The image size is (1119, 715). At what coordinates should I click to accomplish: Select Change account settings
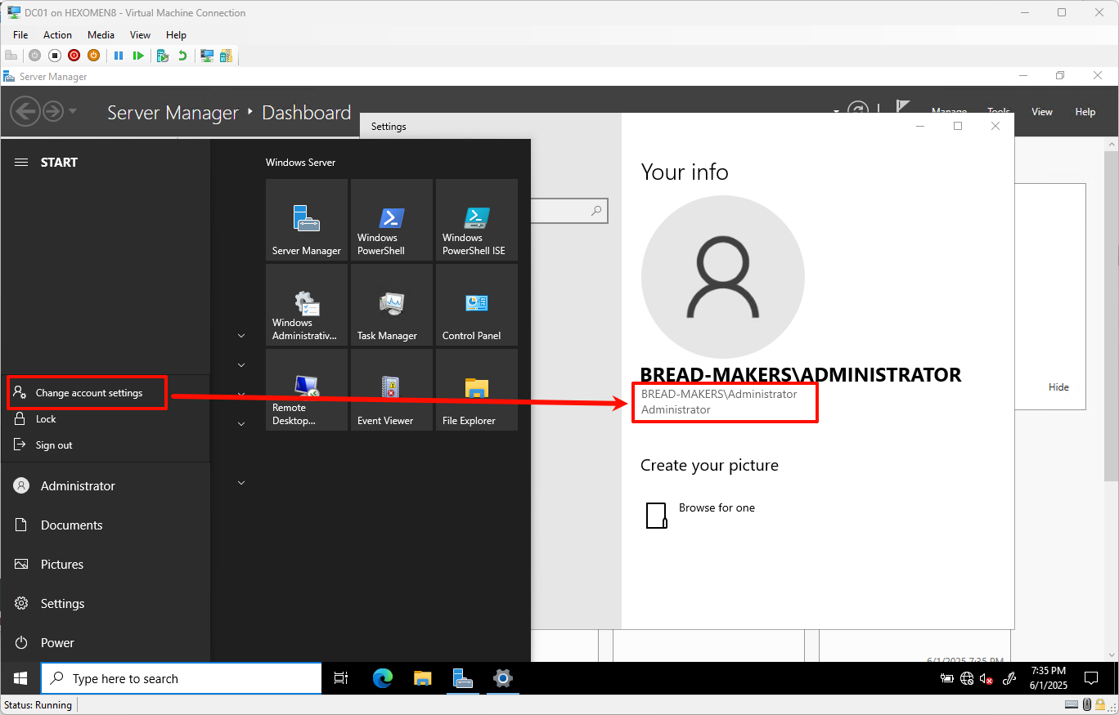pos(88,393)
